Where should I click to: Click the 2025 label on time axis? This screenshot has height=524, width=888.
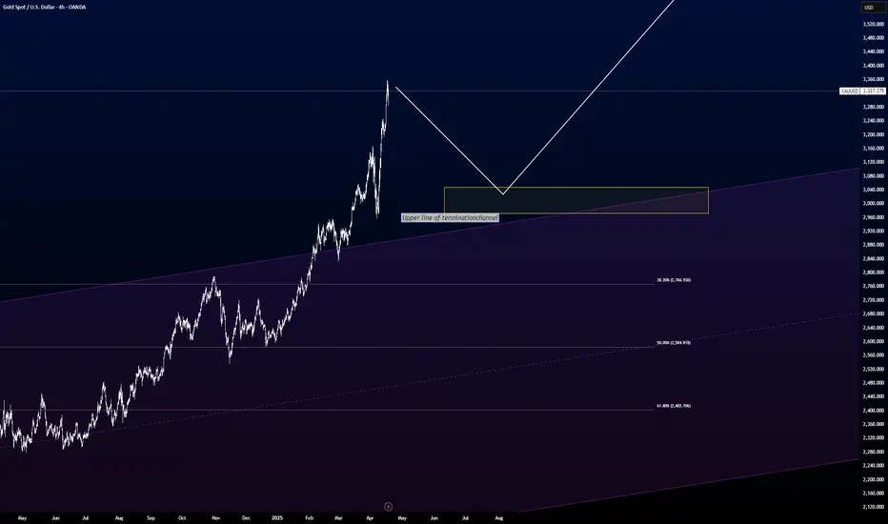click(x=277, y=517)
